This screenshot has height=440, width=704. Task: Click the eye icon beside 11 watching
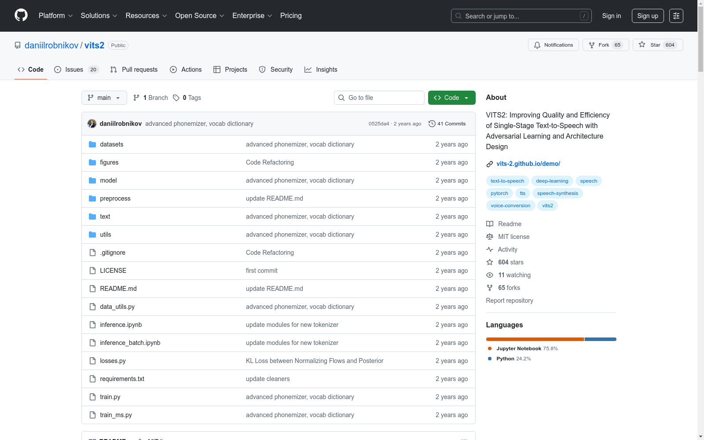tap(490, 275)
